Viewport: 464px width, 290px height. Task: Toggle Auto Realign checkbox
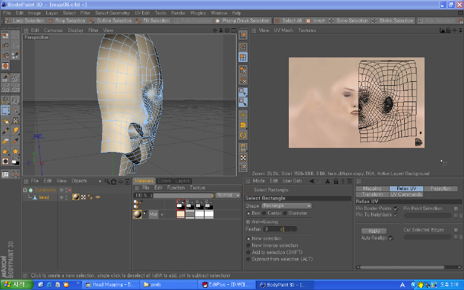391,238
